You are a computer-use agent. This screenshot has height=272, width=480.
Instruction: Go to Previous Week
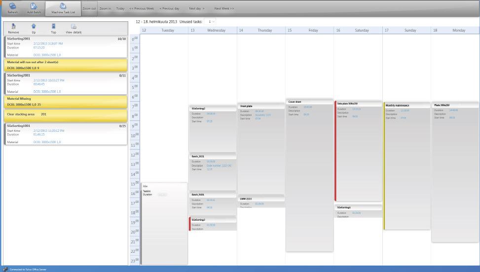142,9
